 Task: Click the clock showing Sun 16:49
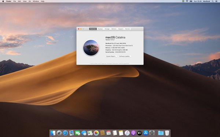[198, 1]
